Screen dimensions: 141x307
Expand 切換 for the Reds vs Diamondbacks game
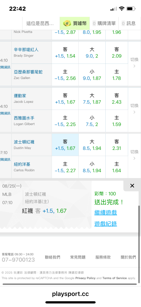134,63
